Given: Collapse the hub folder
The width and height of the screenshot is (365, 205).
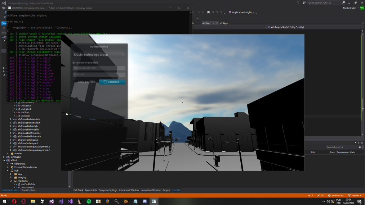Looking at the screenshot, I should [7, 170].
